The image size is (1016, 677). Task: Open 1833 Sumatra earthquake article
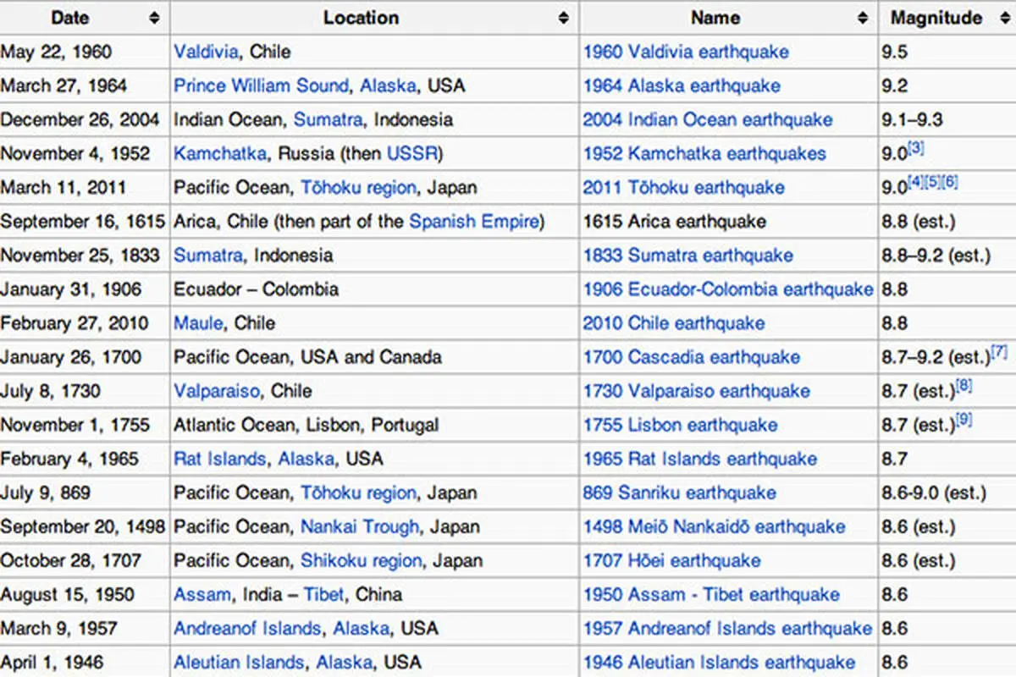pyautogui.click(x=687, y=255)
